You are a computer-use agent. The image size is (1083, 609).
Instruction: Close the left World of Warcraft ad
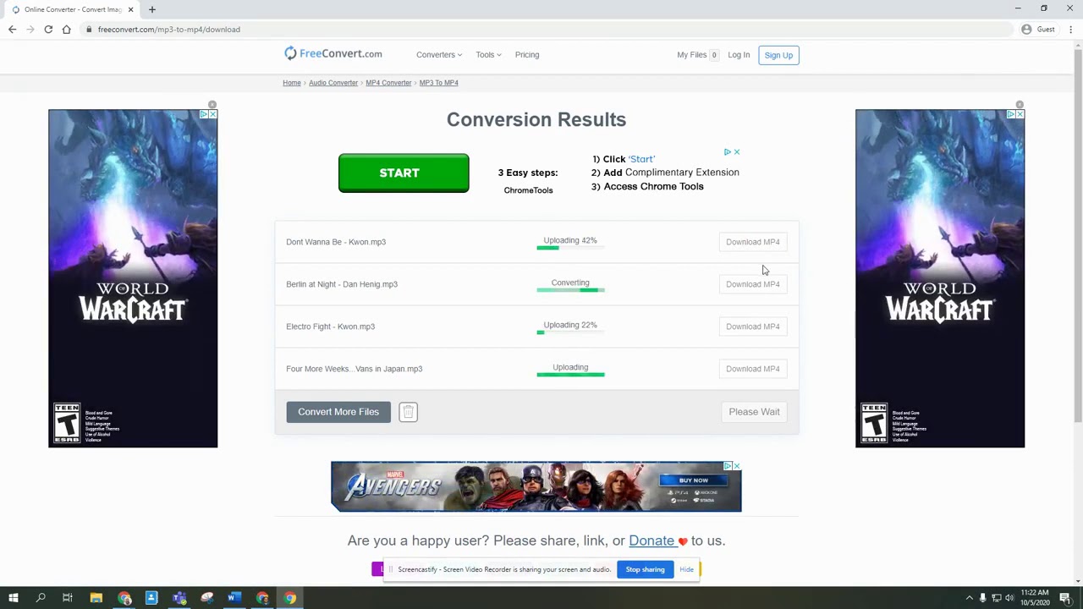[212, 114]
